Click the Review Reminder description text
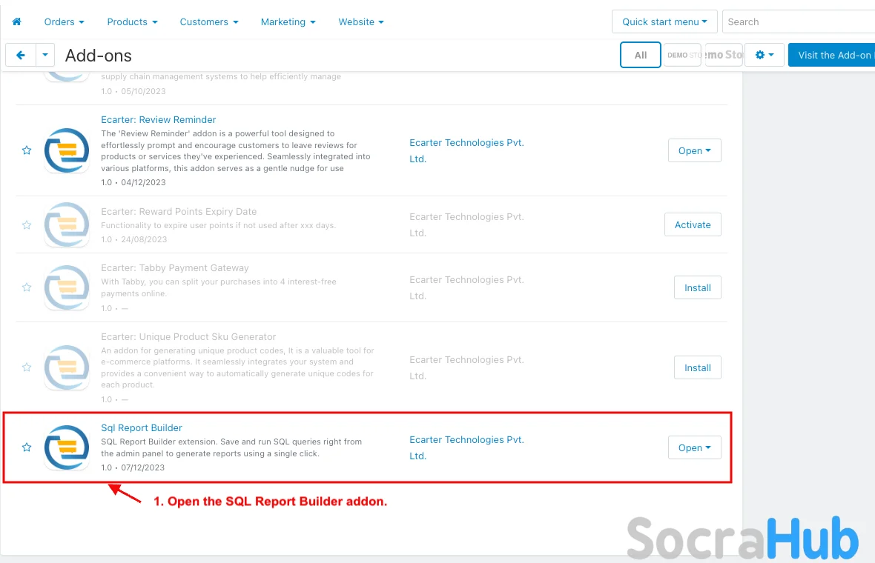Viewport: 875px width, 563px height. point(236,151)
